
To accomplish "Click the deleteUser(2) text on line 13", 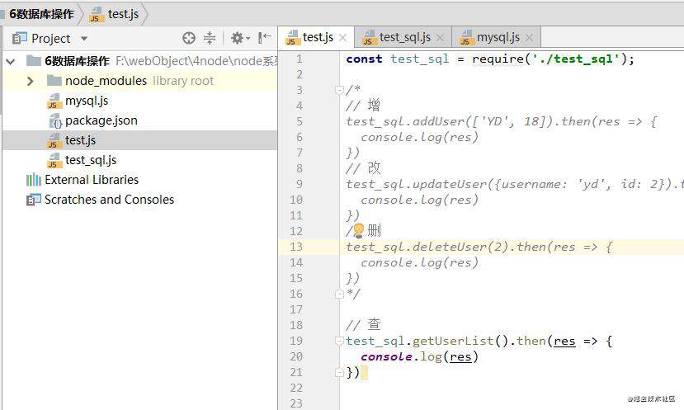I will [x=460, y=247].
